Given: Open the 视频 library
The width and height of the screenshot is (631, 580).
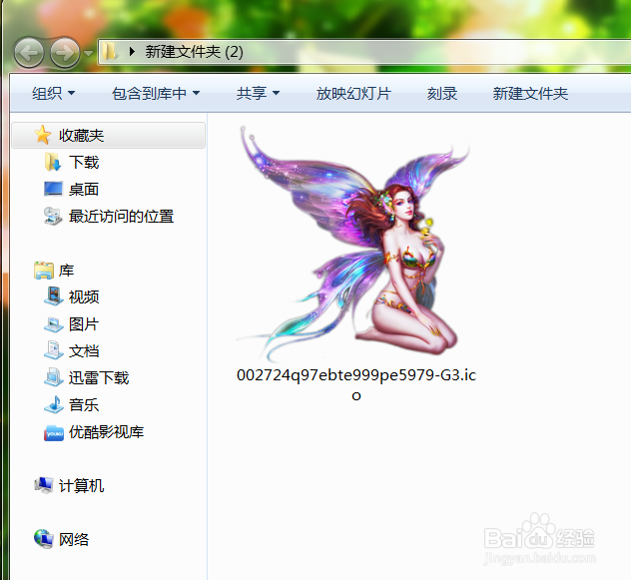Looking at the screenshot, I should (84, 297).
